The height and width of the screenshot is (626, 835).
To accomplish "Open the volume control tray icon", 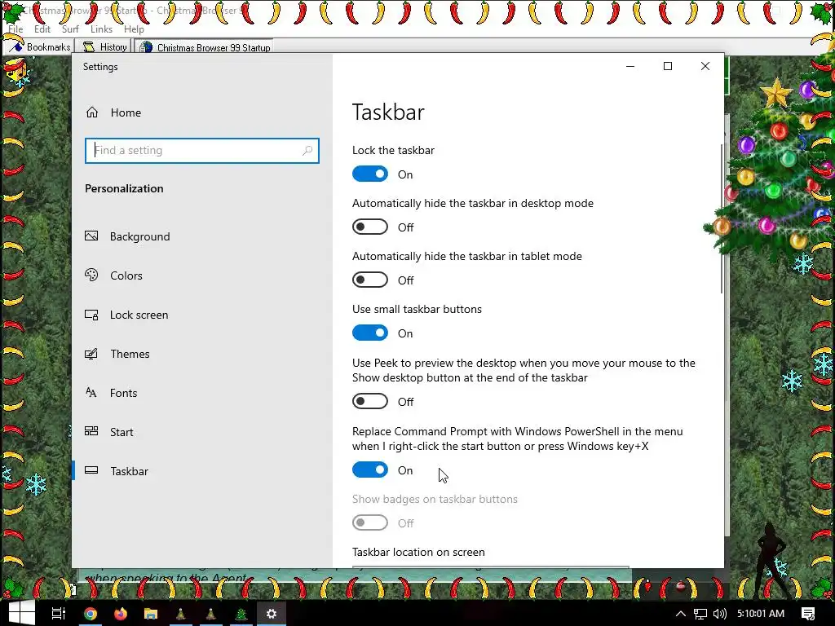I will pyautogui.click(x=719, y=614).
